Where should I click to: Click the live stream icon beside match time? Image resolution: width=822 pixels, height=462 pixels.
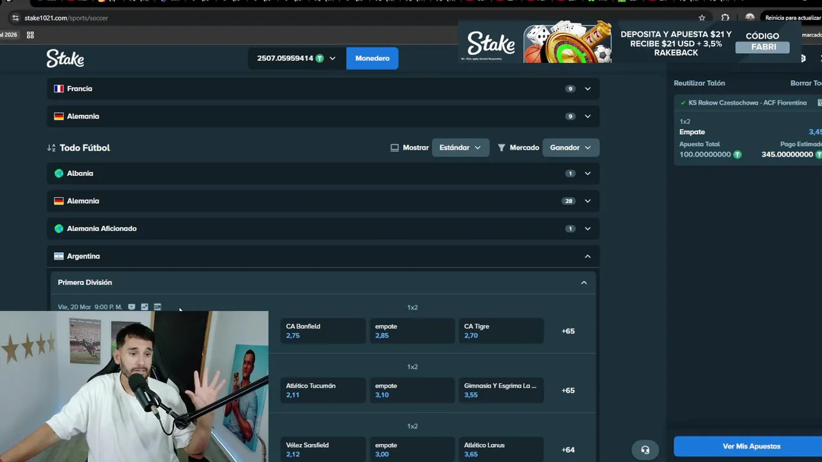pyautogui.click(x=132, y=307)
